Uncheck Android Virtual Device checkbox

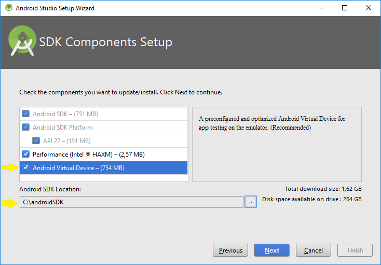click(x=26, y=168)
